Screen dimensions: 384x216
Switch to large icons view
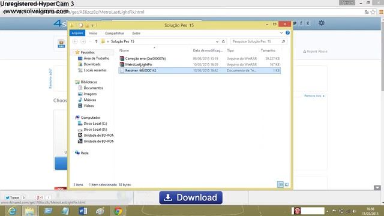click(x=287, y=184)
